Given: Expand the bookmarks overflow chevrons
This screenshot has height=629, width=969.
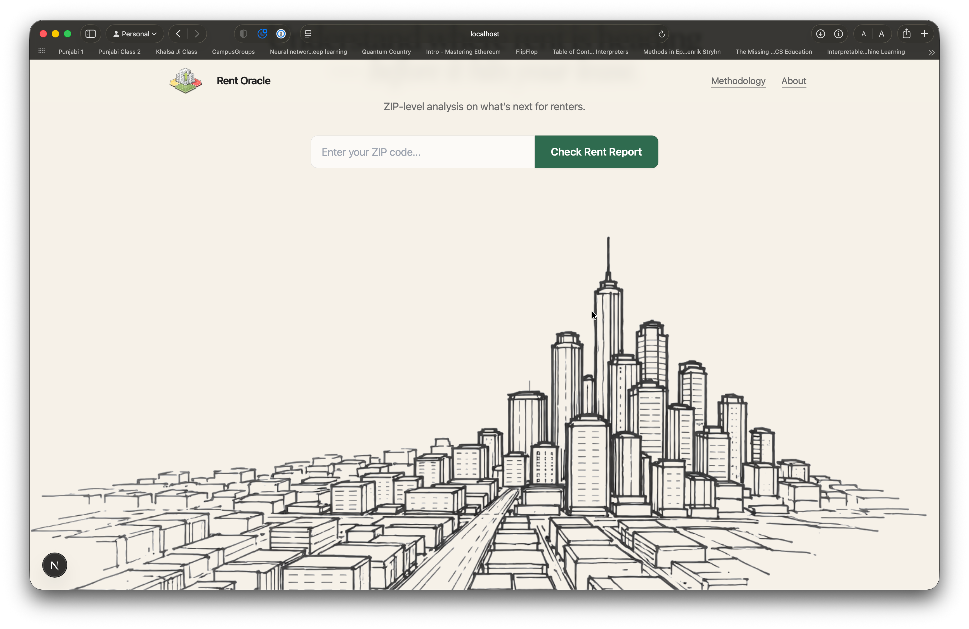Looking at the screenshot, I should (931, 52).
